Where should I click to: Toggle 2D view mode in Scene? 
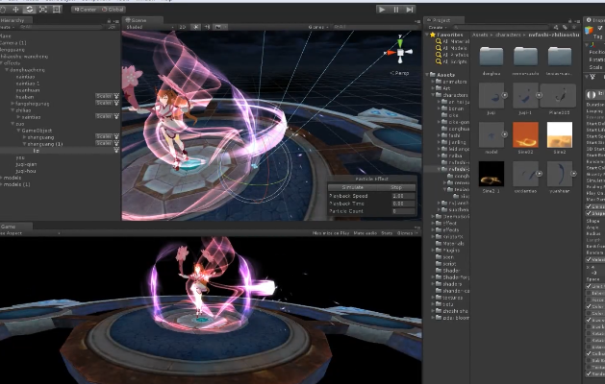(182, 27)
